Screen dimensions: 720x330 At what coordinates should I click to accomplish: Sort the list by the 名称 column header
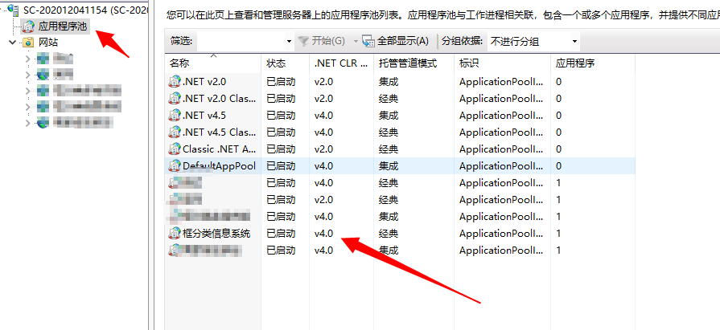click(180, 63)
